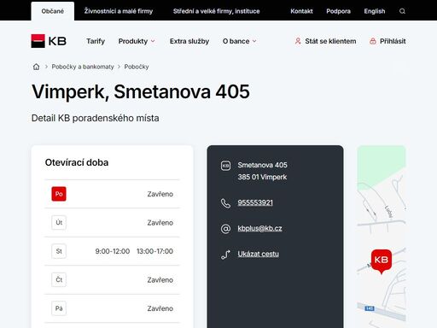Open the Tarify page
The image size is (437, 328).
click(96, 41)
